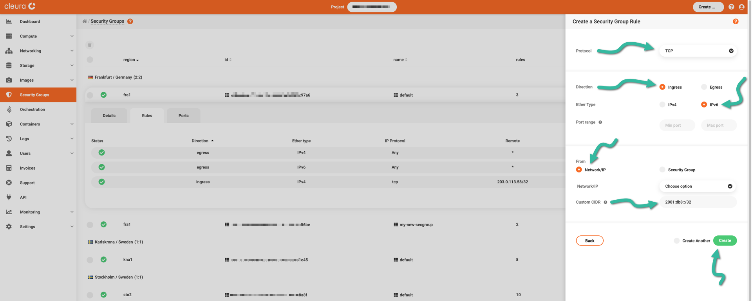Click the Back button
The height and width of the screenshot is (301, 752).
589,241
